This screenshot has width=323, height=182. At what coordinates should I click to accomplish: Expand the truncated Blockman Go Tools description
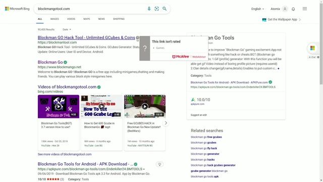[278, 69]
